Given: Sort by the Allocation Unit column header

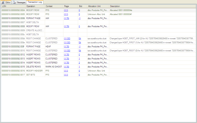Looking at the screenshot, I should pos(98,6).
